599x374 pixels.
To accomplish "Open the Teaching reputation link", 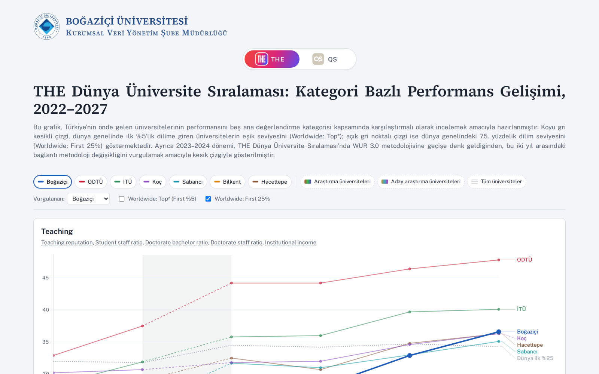I will click(67, 242).
